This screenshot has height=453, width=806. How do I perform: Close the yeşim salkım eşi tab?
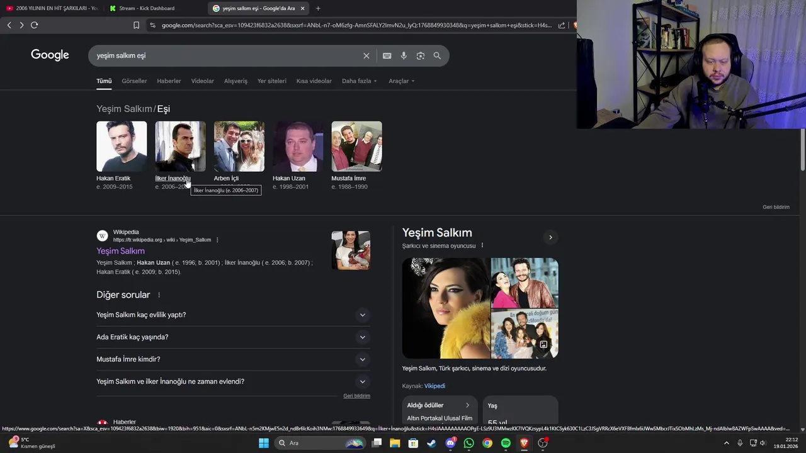point(303,8)
